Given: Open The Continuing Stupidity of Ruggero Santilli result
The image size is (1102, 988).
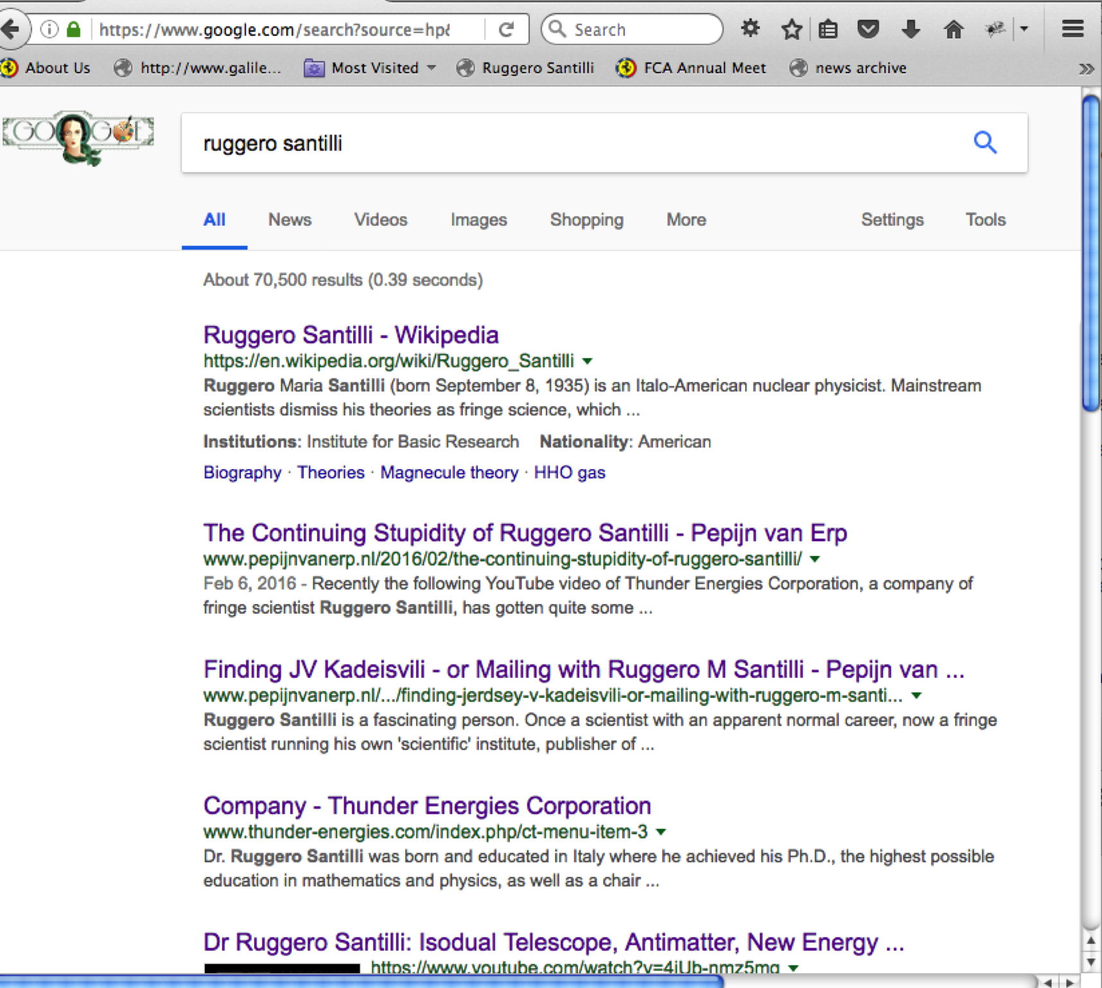Looking at the screenshot, I should pyautogui.click(x=525, y=533).
